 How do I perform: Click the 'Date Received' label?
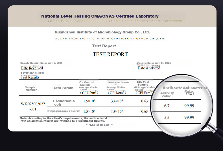[32, 68]
